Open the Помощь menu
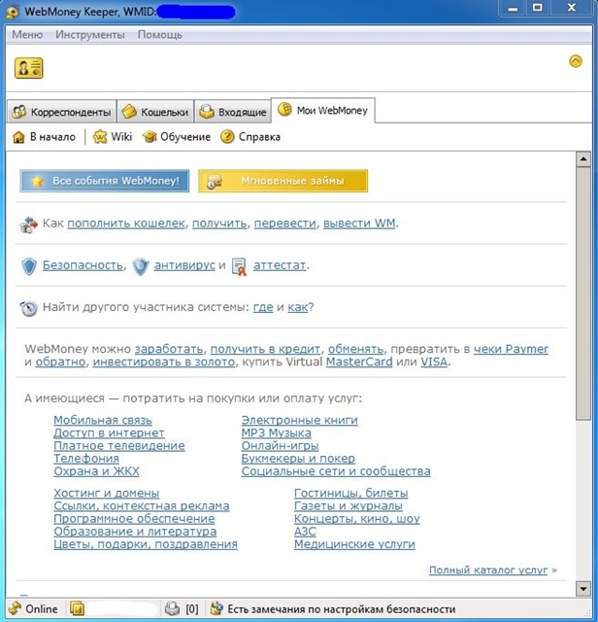This screenshot has height=622, width=598. point(160,35)
